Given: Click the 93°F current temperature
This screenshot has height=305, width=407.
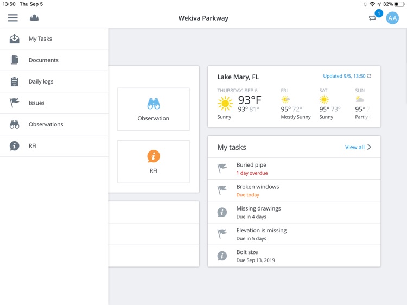Looking at the screenshot, I should tap(250, 100).
